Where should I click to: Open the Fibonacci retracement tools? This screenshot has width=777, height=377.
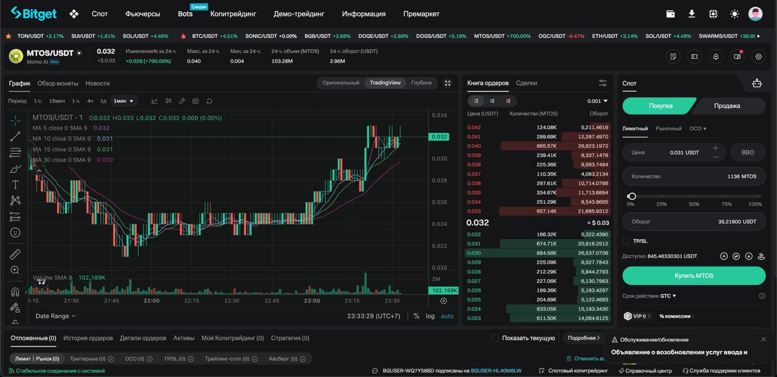click(15, 152)
